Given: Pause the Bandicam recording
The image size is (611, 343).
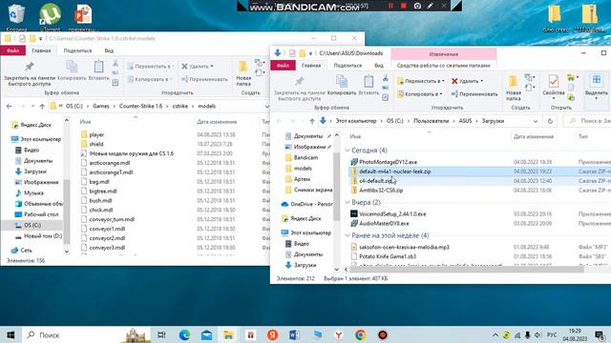Looking at the screenshot, I should tap(390, 6).
